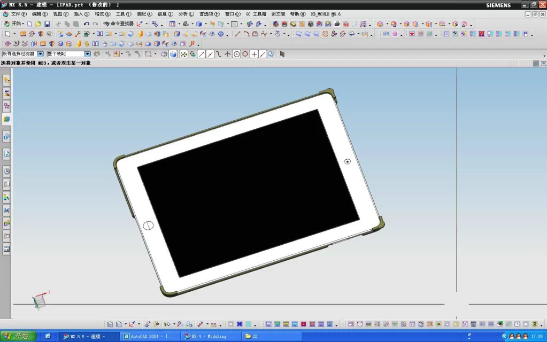Open the 文件 (File) menu
This screenshot has height=342, width=547.
[x=19, y=14]
